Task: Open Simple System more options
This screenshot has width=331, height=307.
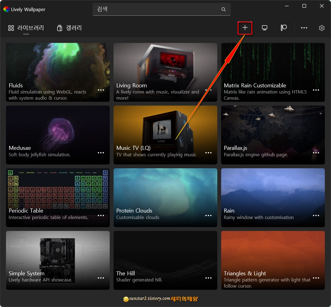Action: [101, 278]
